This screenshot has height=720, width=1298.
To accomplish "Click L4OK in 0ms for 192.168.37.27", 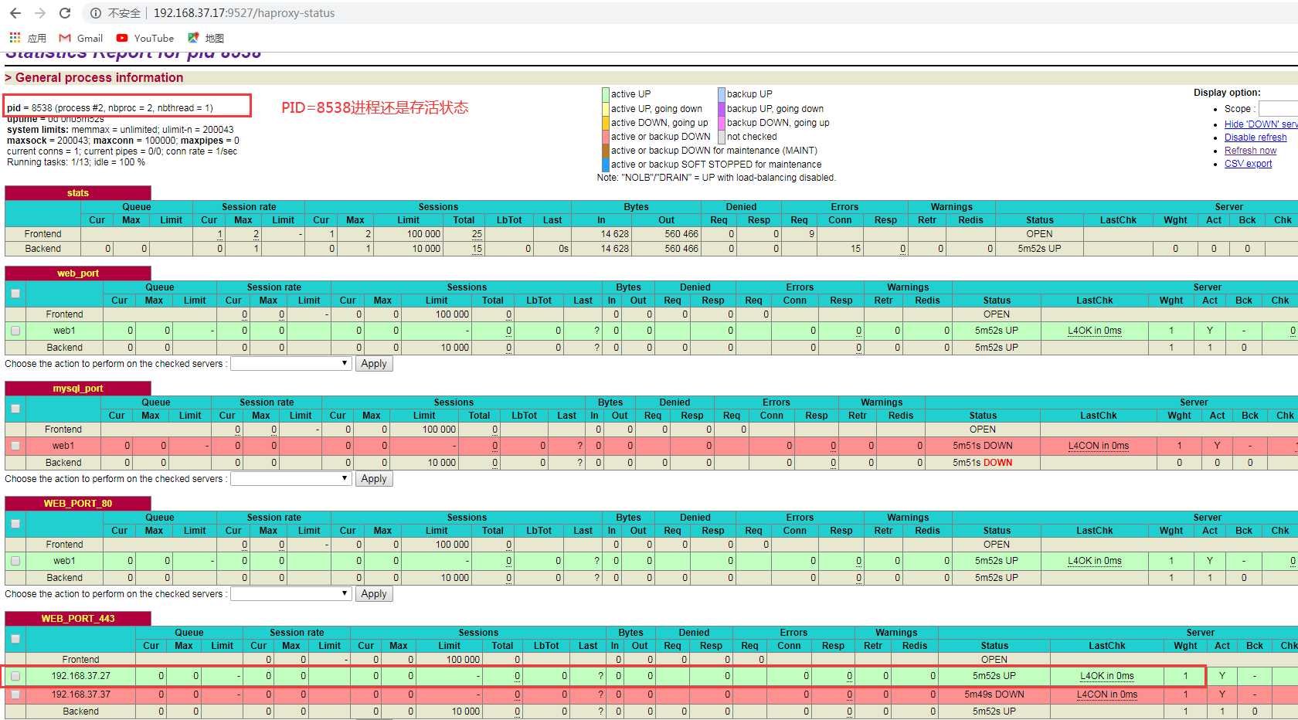I will [1107, 676].
